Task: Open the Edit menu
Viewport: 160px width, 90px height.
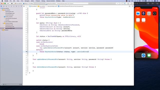Action: click(x=14, y=1)
